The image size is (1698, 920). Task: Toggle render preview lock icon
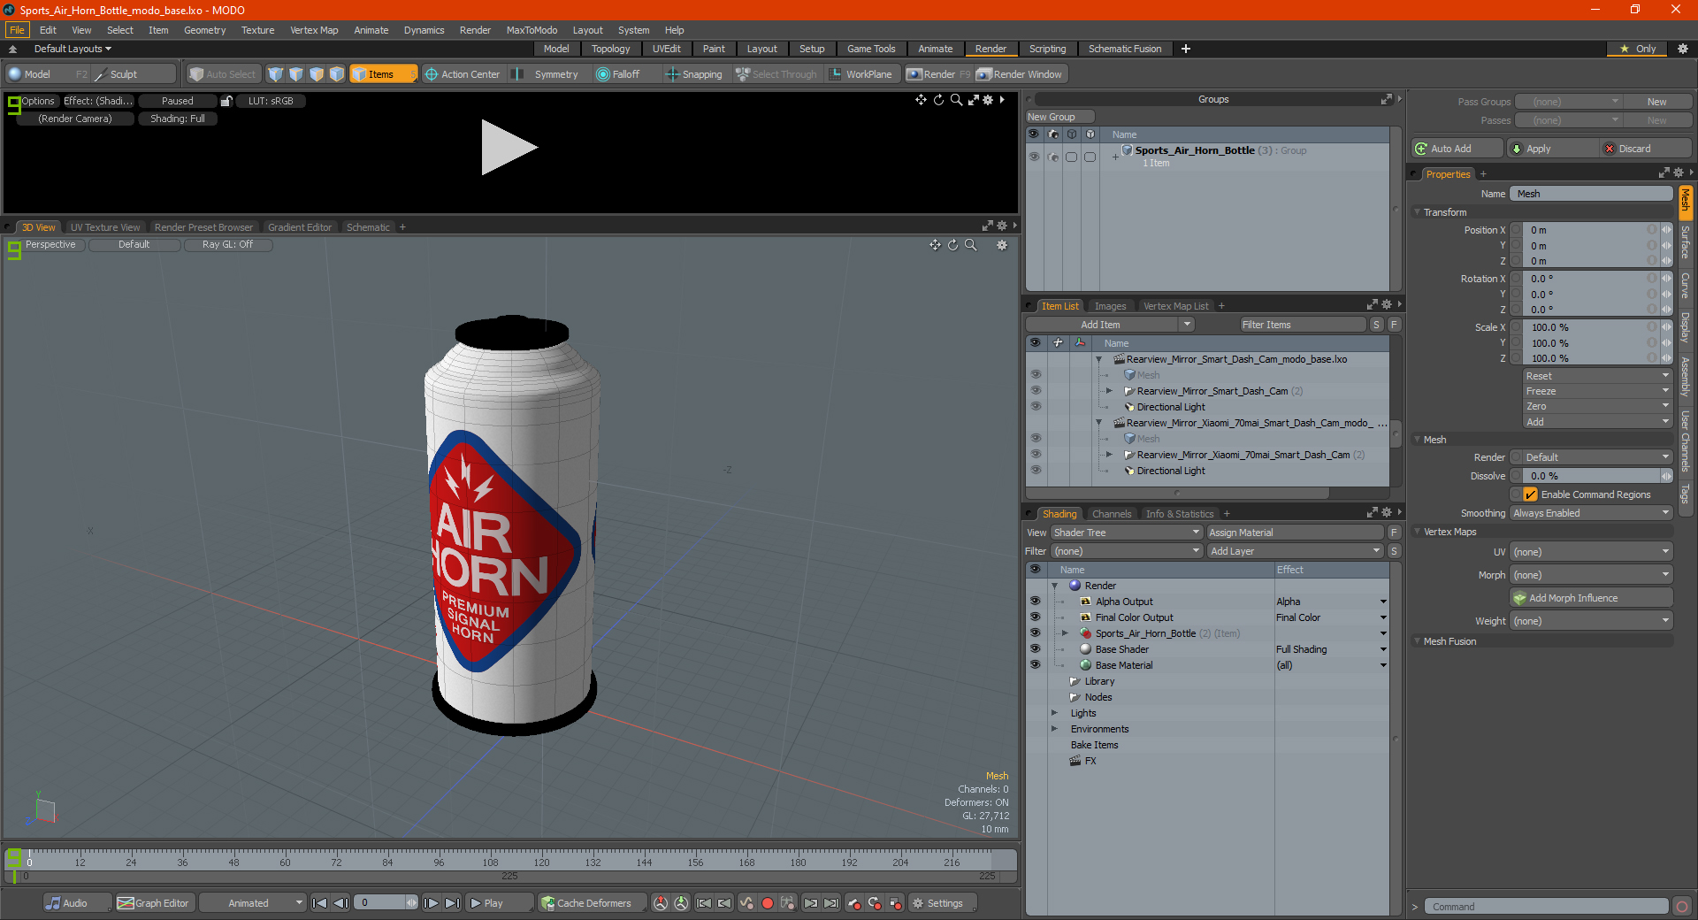point(226,101)
